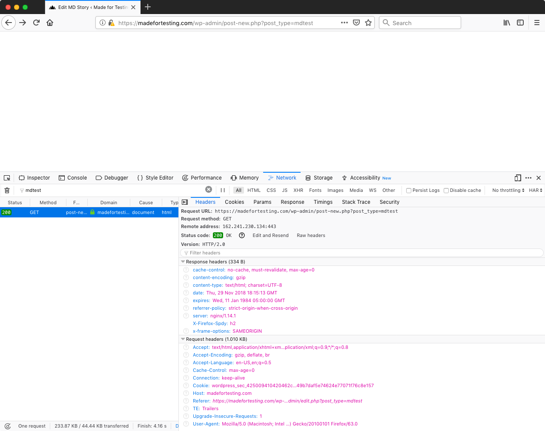Screen dimensions: 545x431
Task: Click the insecure lock warning icon
Action: (x=112, y=23)
